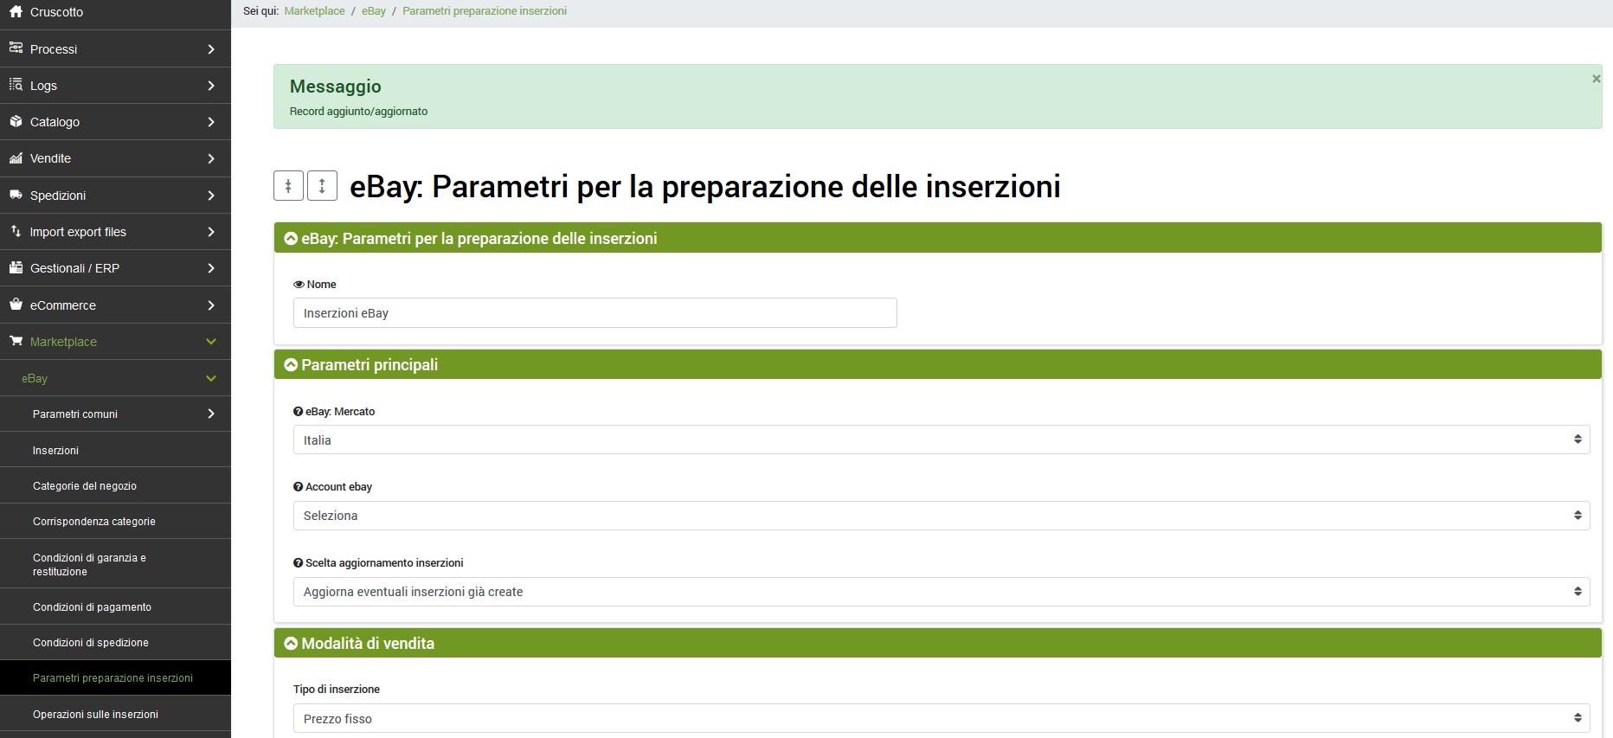Open Condizioni di pagamento menu item
Screen dimensions: 1613x738
(x=92, y=607)
